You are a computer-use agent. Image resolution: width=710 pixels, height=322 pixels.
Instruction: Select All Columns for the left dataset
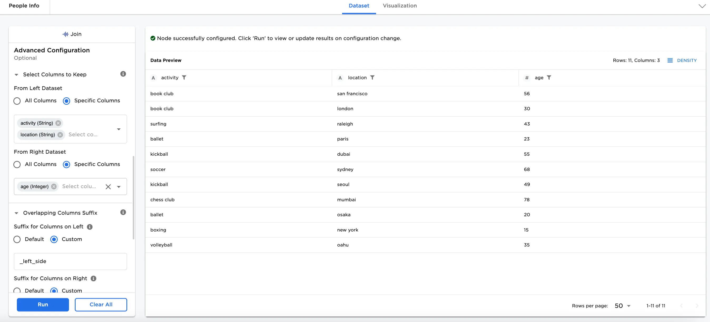pyautogui.click(x=17, y=101)
